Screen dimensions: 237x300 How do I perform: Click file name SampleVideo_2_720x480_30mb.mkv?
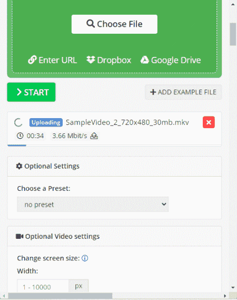127,122
